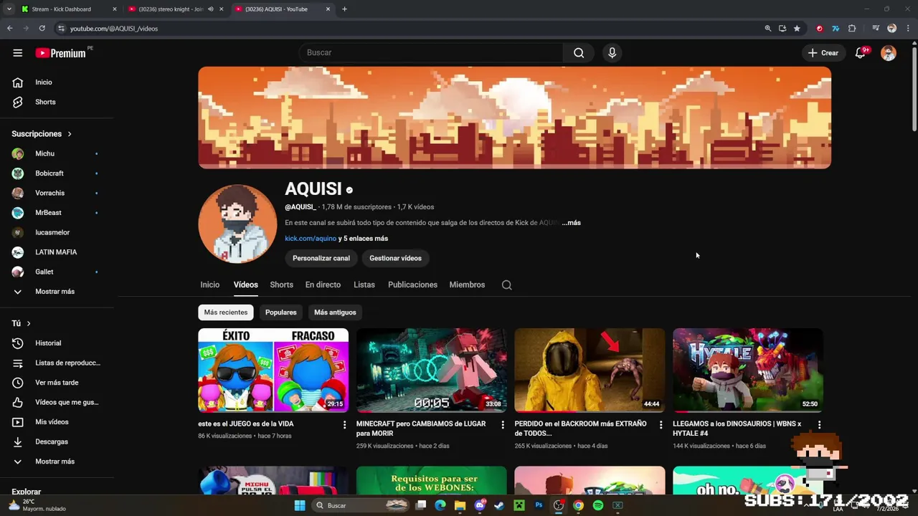The width and height of the screenshot is (918, 516).
Task: Open Chrome from the taskbar
Action: [x=578, y=505]
